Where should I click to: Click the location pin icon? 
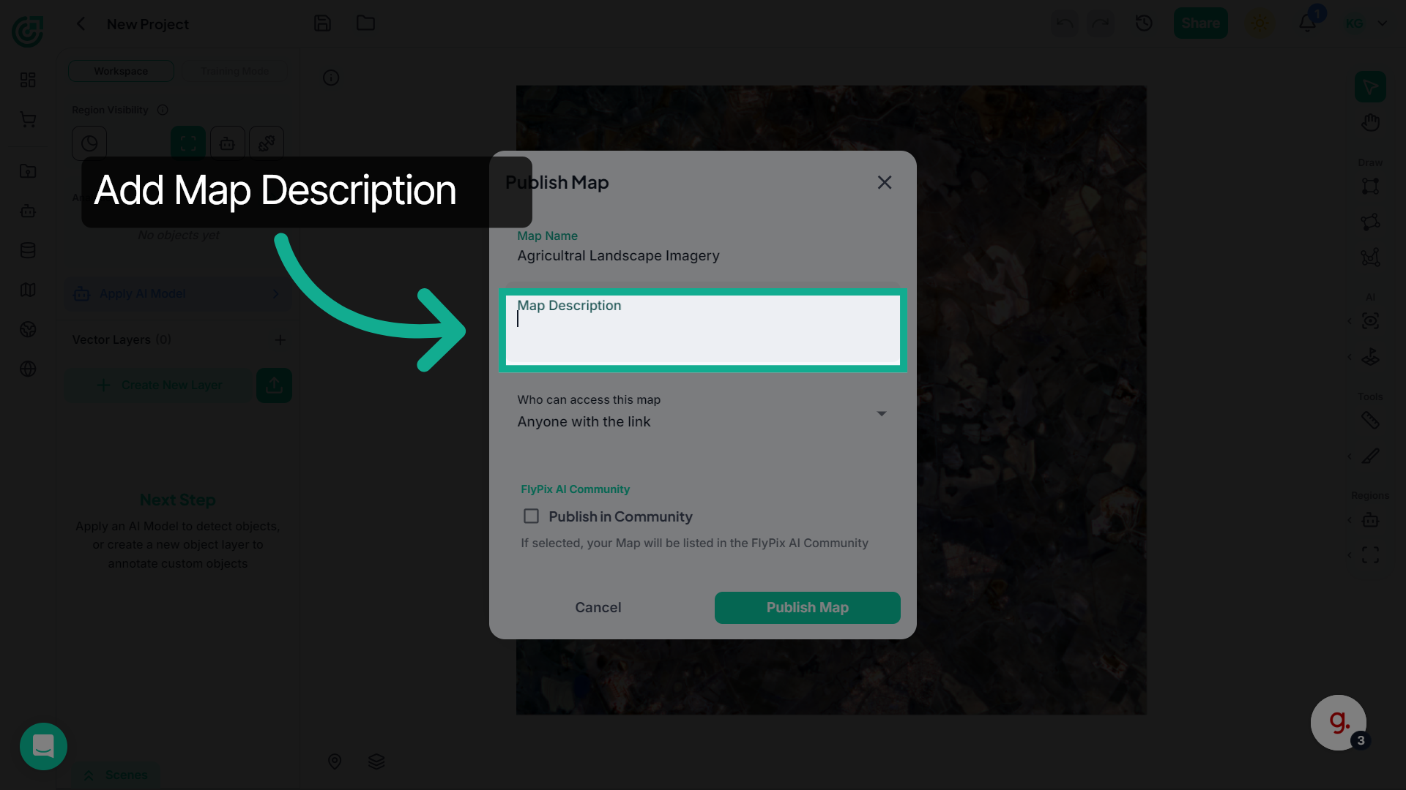click(335, 761)
